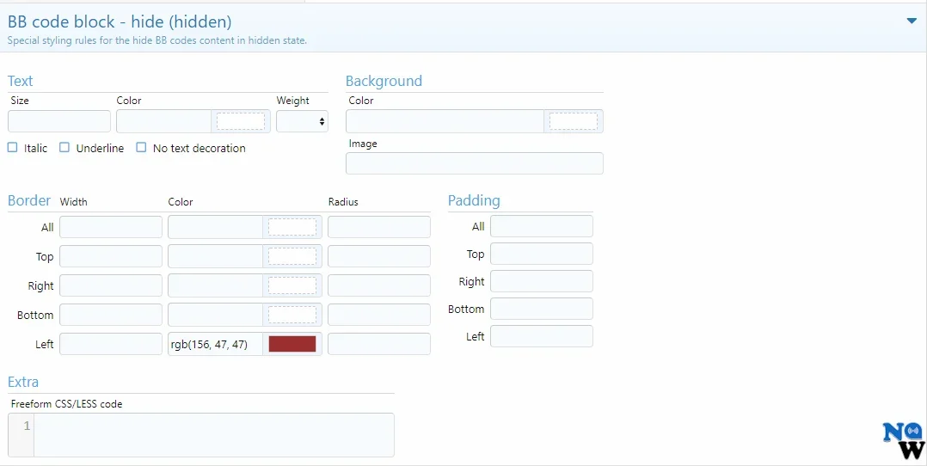927x466 pixels.
Task: Click the red Left border color swatch
Action: pos(292,344)
